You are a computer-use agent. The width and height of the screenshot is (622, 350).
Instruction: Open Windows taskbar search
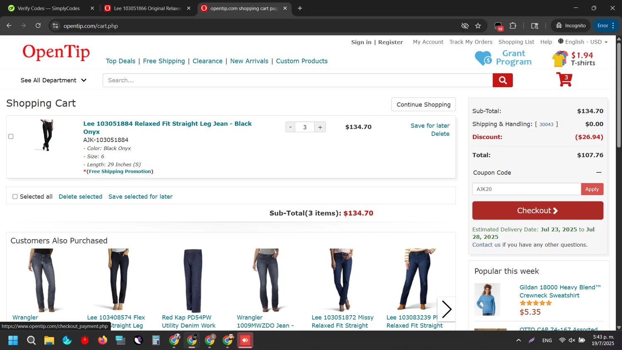pos(31,340)
